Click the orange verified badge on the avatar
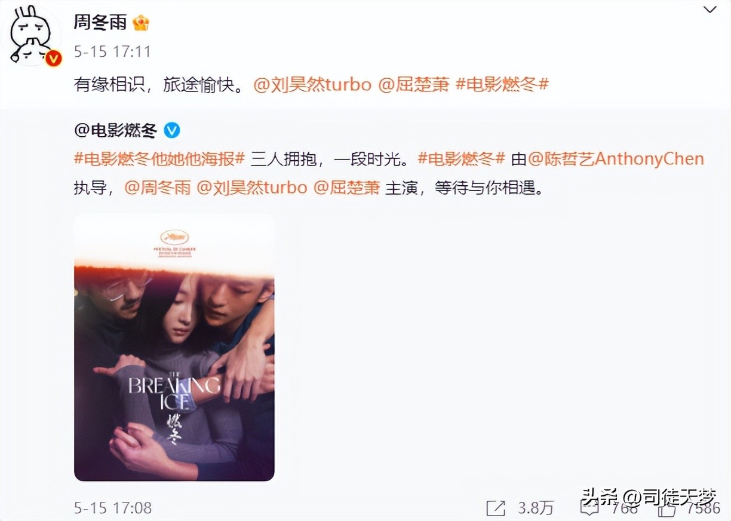 click(54, 58)
